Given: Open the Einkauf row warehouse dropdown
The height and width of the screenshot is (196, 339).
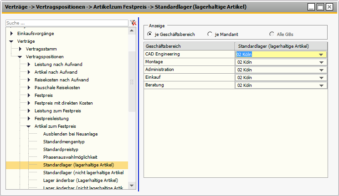Looking at the screenshot, I should 321,78.
